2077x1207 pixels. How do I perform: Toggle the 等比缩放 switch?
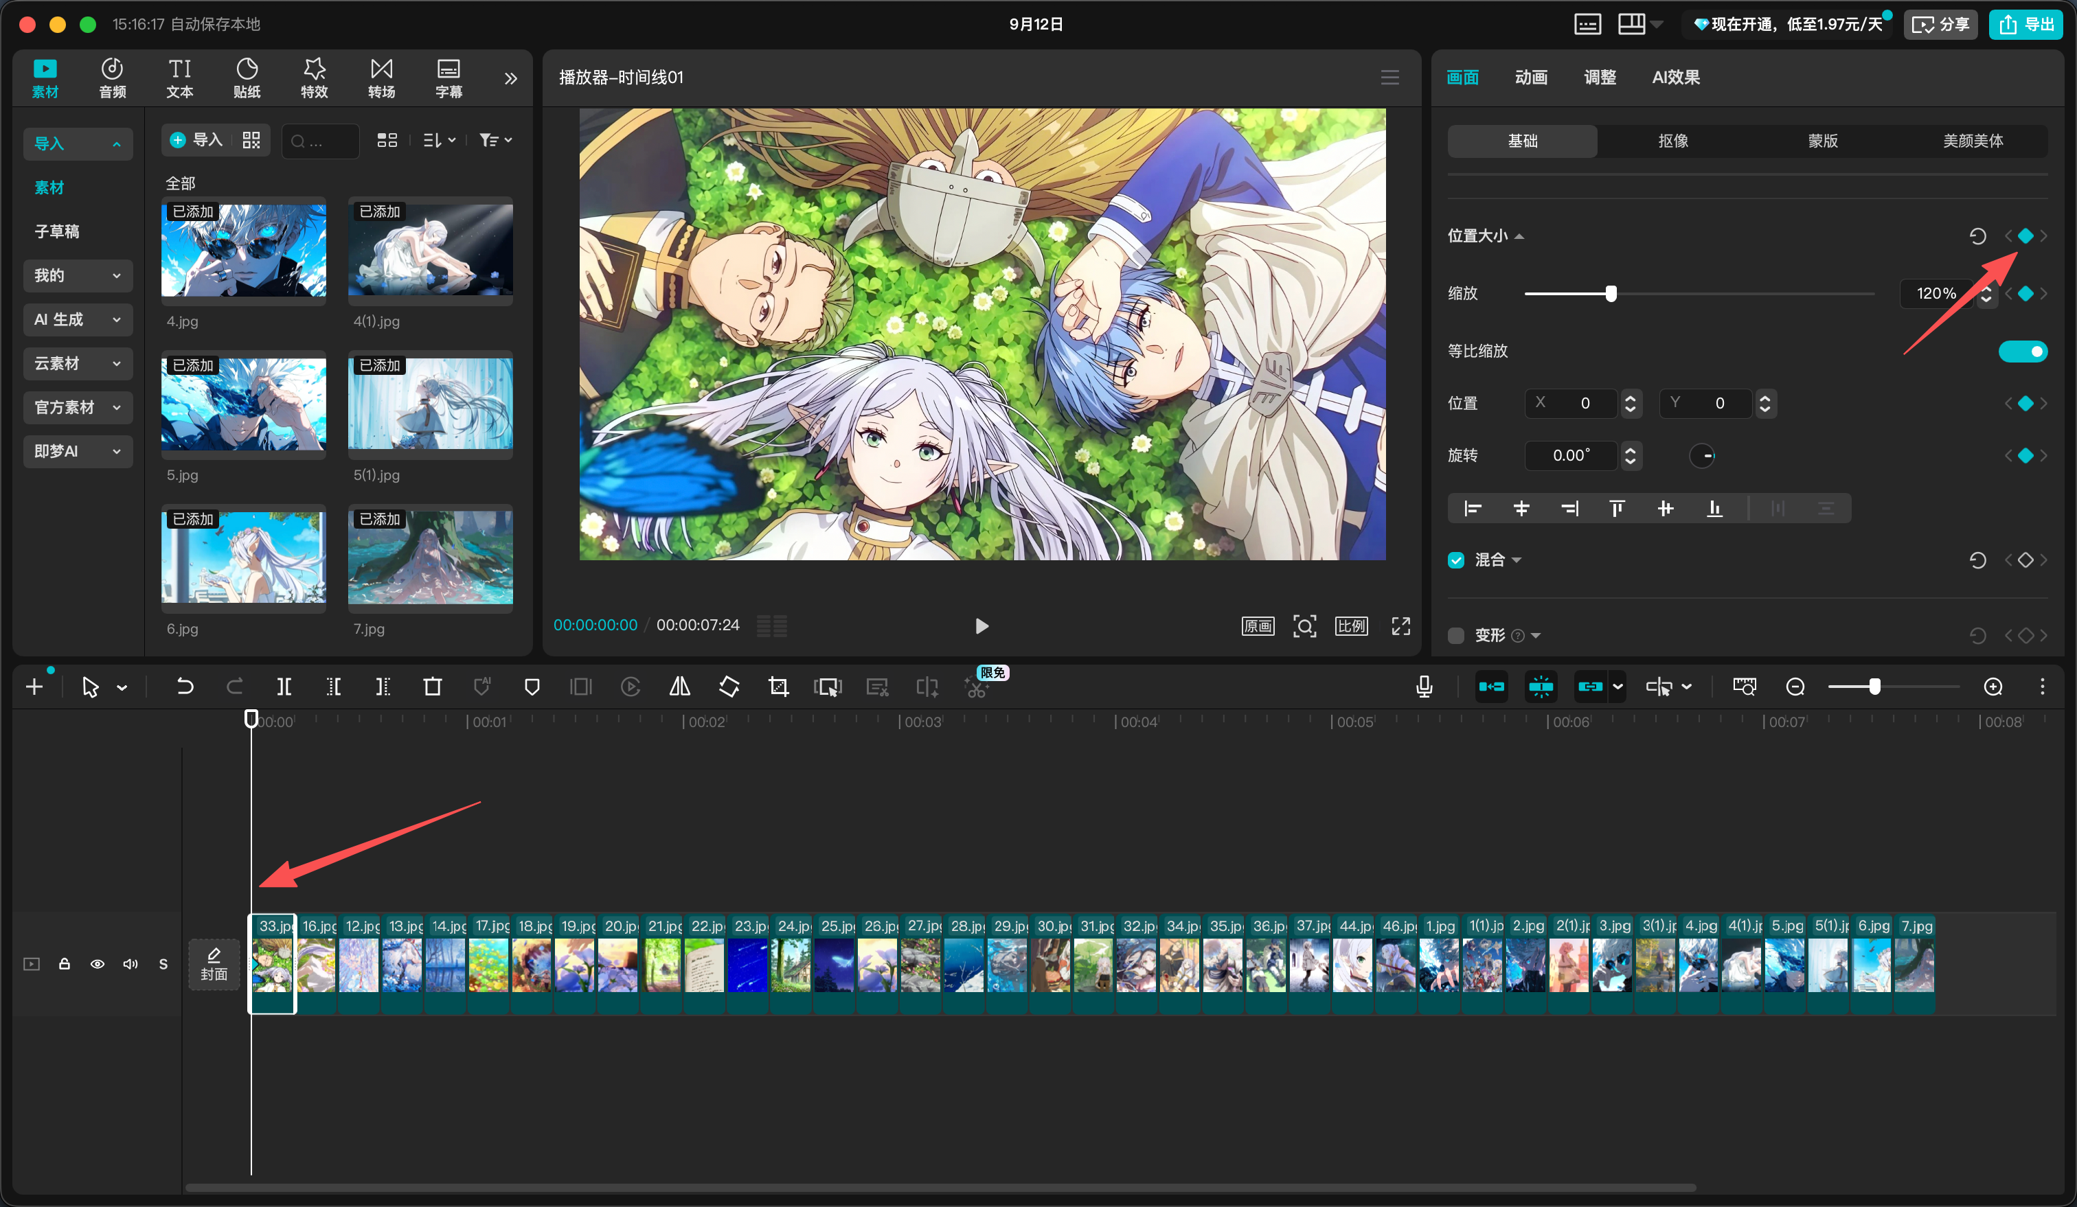pyautogui.click(x=2023, y=352)
